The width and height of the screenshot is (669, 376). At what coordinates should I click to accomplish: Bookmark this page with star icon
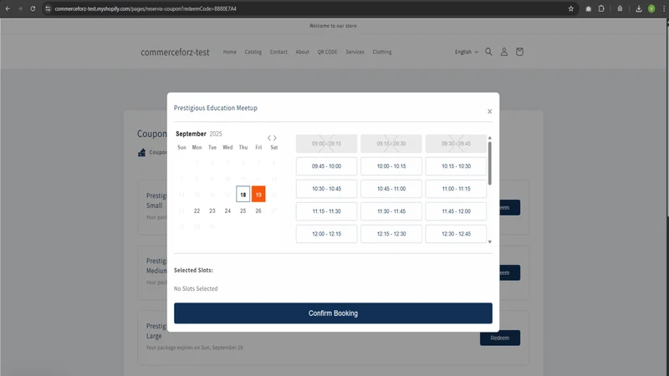tap(571, 8)
